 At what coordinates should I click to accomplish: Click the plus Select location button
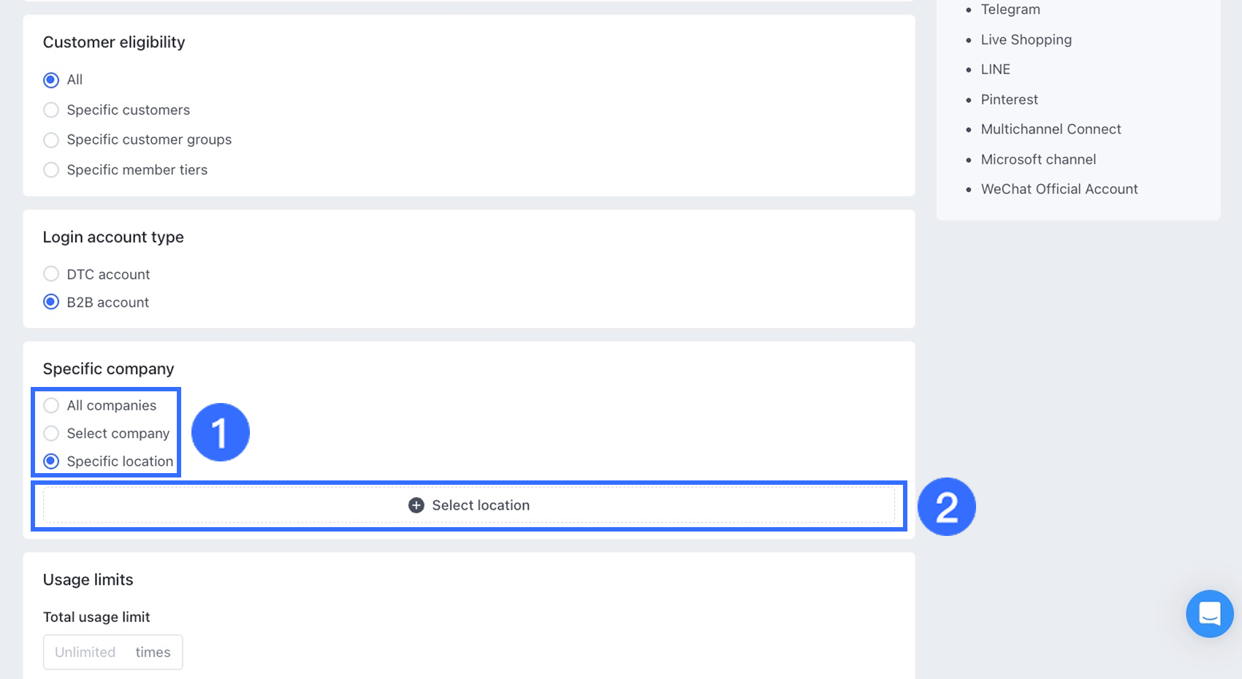click(x=469, y=505)
